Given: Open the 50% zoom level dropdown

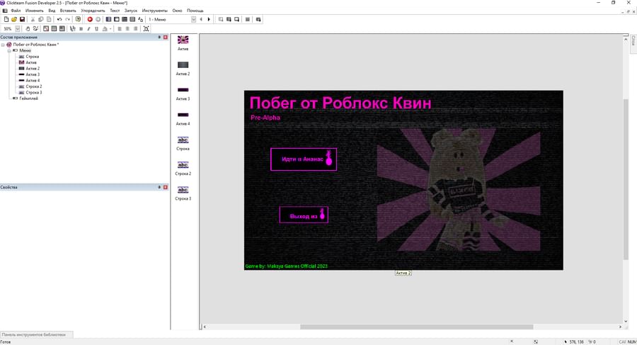Looking at the screenshot, I should (x=18, y=28).
